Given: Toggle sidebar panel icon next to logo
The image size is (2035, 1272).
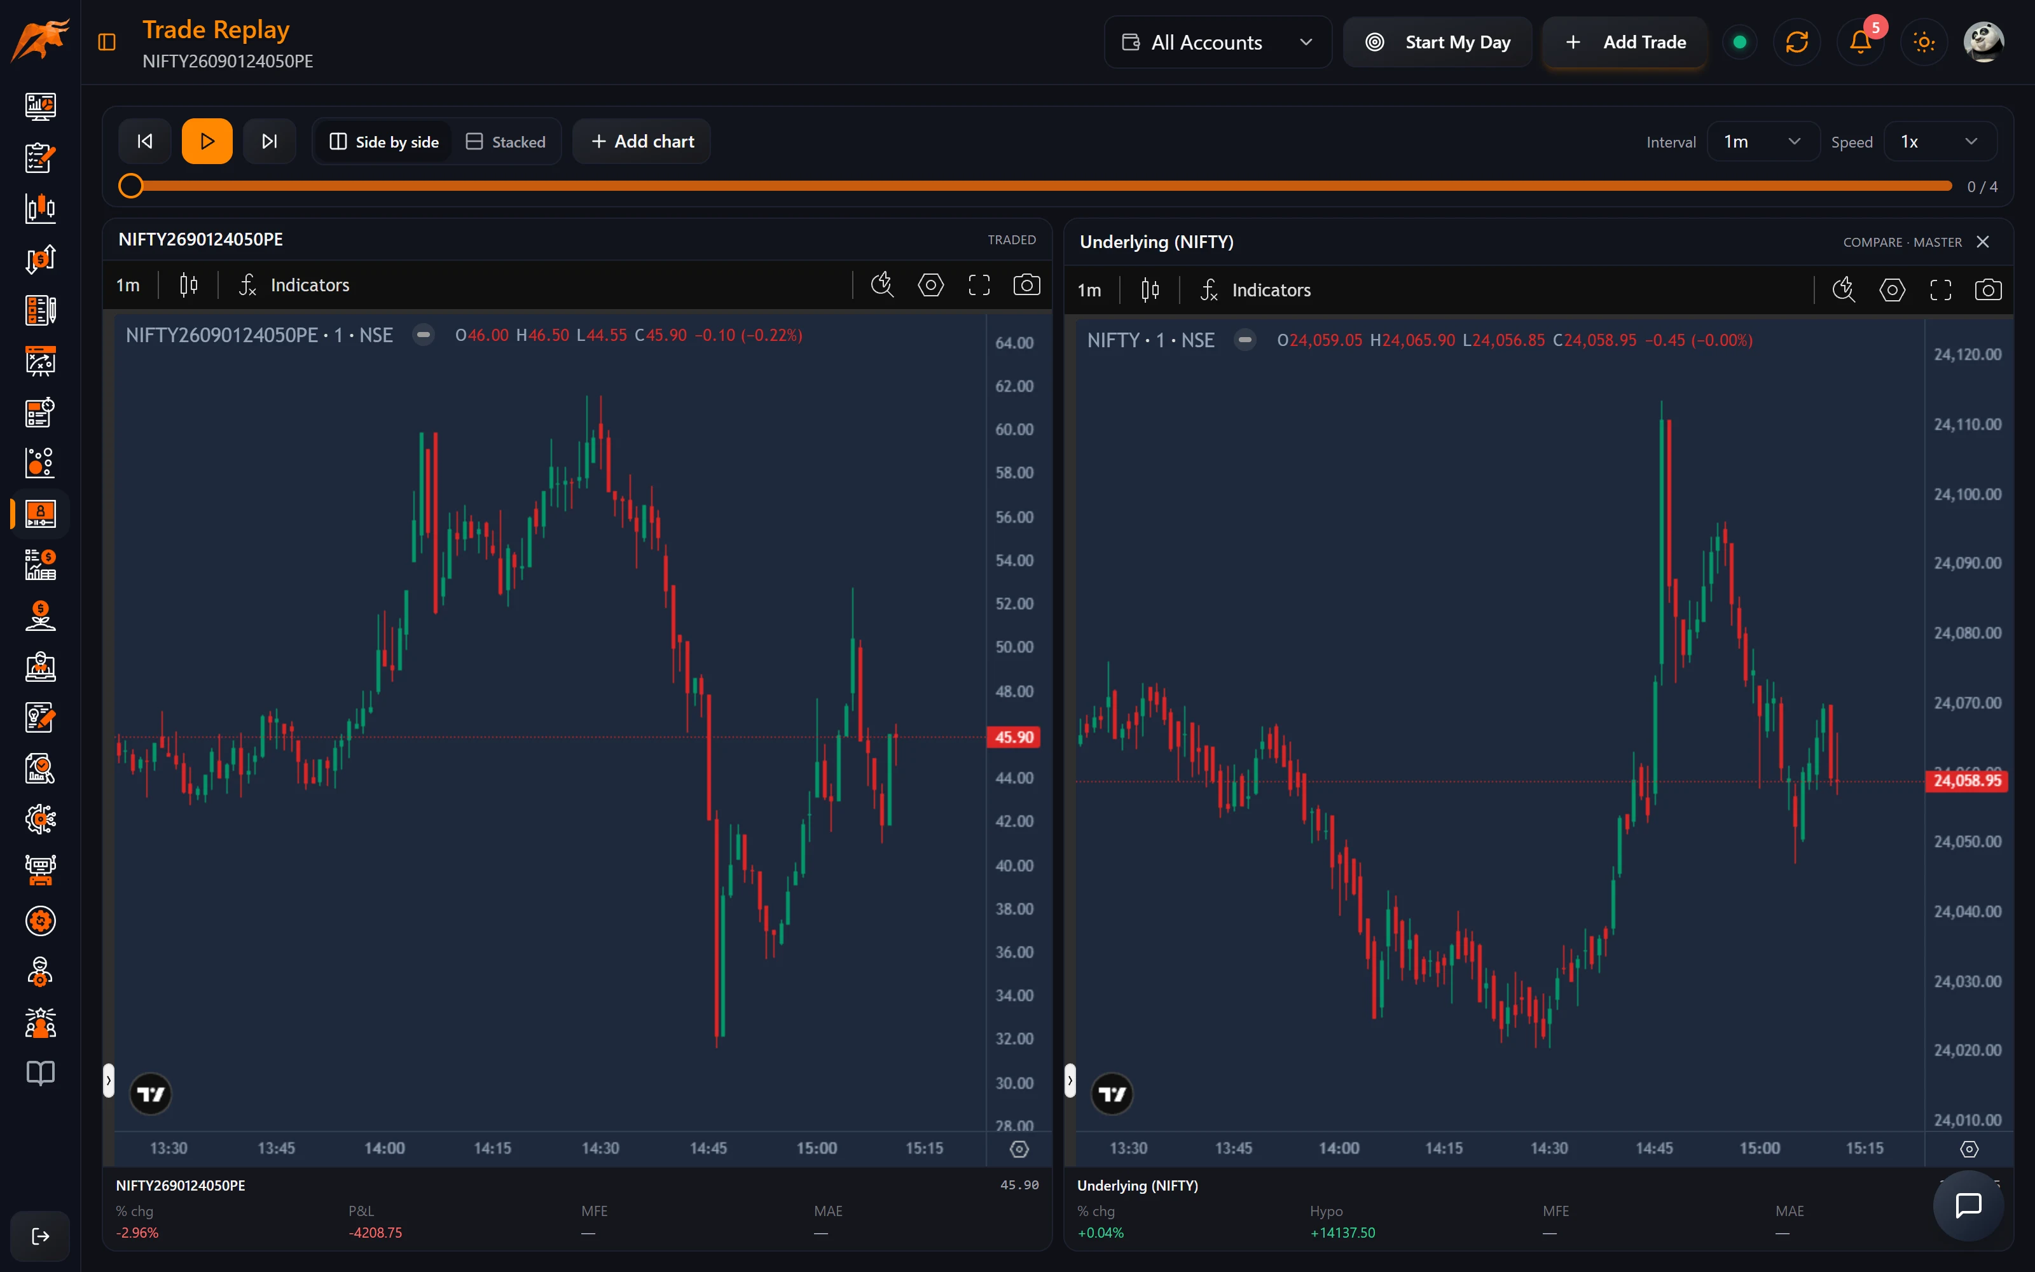Looking at the screenshot, I should click(107, 42).
